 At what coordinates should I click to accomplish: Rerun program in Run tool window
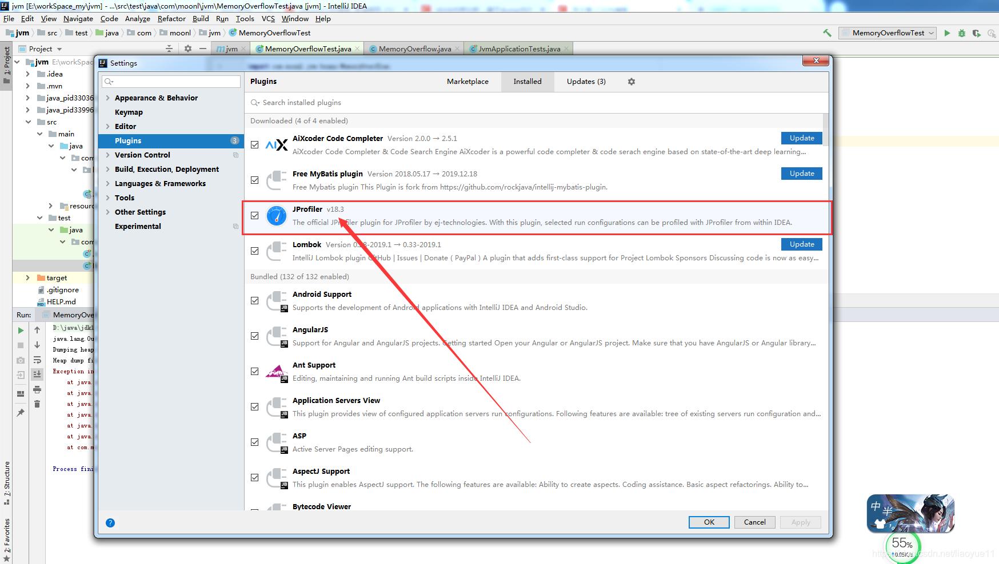pyautogui.click(x=21, y=331)
